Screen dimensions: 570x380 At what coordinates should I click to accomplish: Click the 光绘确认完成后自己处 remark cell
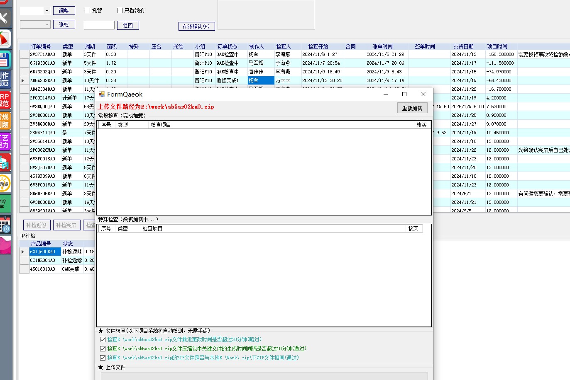[x=543, y=150]
